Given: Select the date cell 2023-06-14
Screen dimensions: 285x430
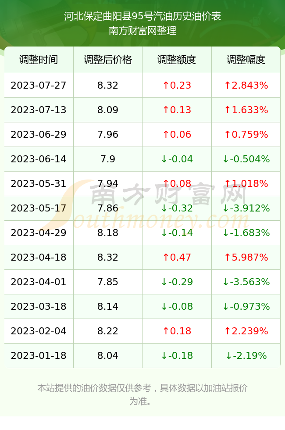Looking at the screenshot, I should tap(39, 159).
